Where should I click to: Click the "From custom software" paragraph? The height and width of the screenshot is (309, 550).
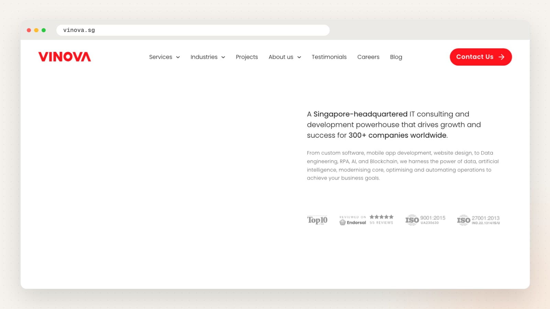coord(403,165)
